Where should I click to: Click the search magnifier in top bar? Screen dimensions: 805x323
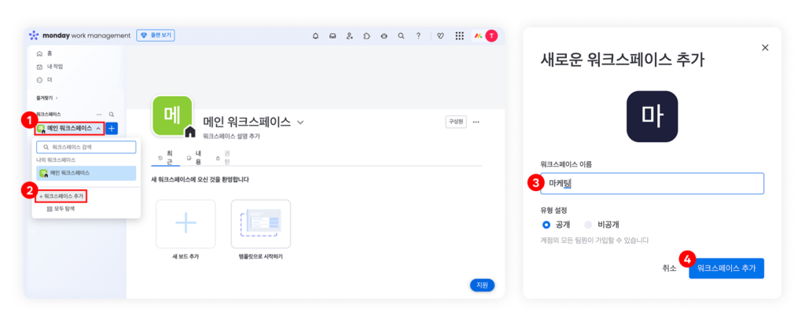pos(401,35)
